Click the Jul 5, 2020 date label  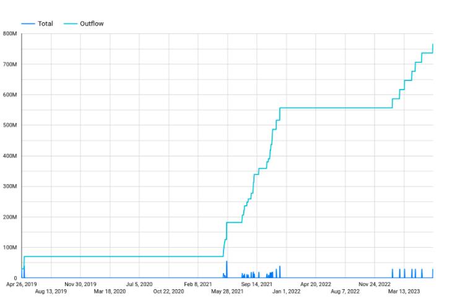(x=139, y=284)
